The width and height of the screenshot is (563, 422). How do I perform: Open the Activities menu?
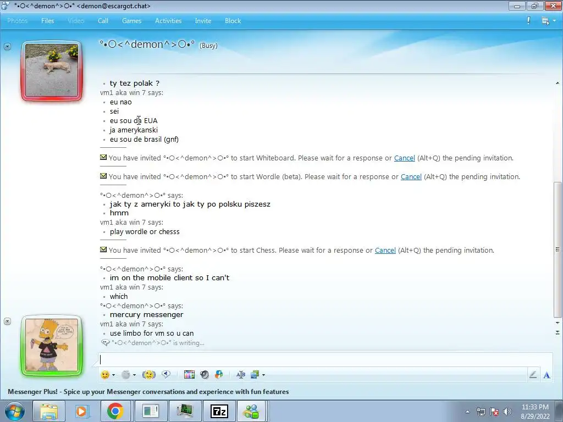click(168, 21)
